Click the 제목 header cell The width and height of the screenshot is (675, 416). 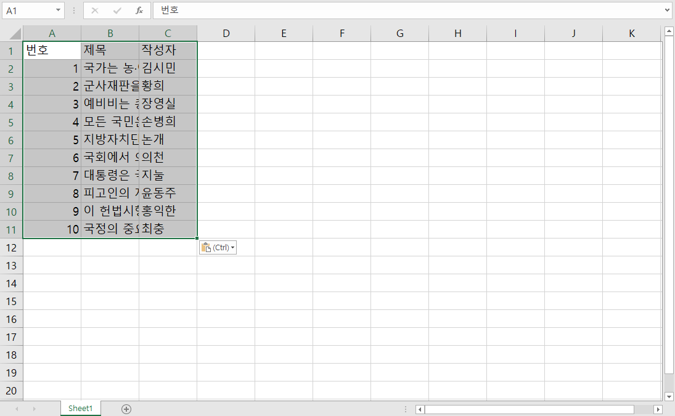(110, 51)
